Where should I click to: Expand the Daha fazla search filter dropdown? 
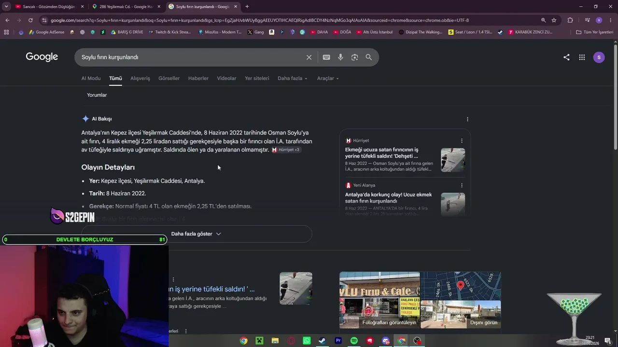coord(293,79)
